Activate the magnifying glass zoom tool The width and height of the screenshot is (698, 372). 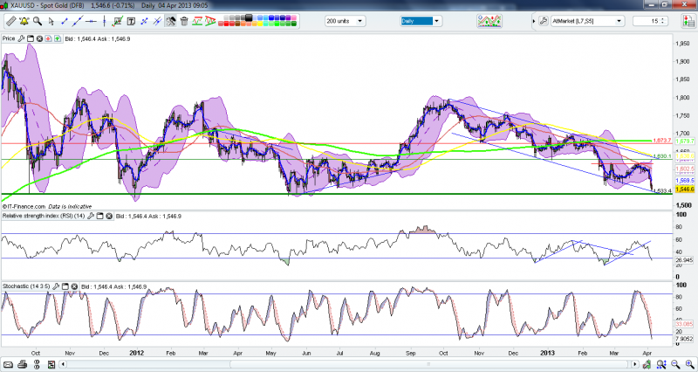coord(38,20)
